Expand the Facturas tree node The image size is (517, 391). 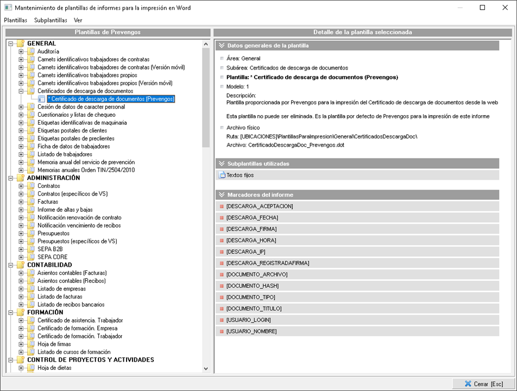[x=21, y=201]
